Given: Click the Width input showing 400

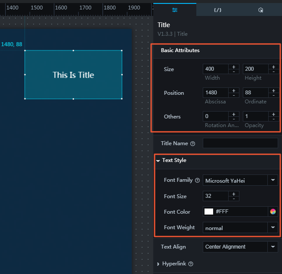Looking at the screenshot, I should (216, 69).
